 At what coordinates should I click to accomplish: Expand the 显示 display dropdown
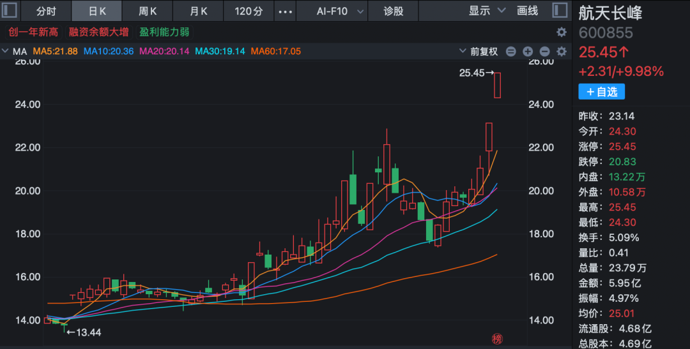tap(487, 11)
